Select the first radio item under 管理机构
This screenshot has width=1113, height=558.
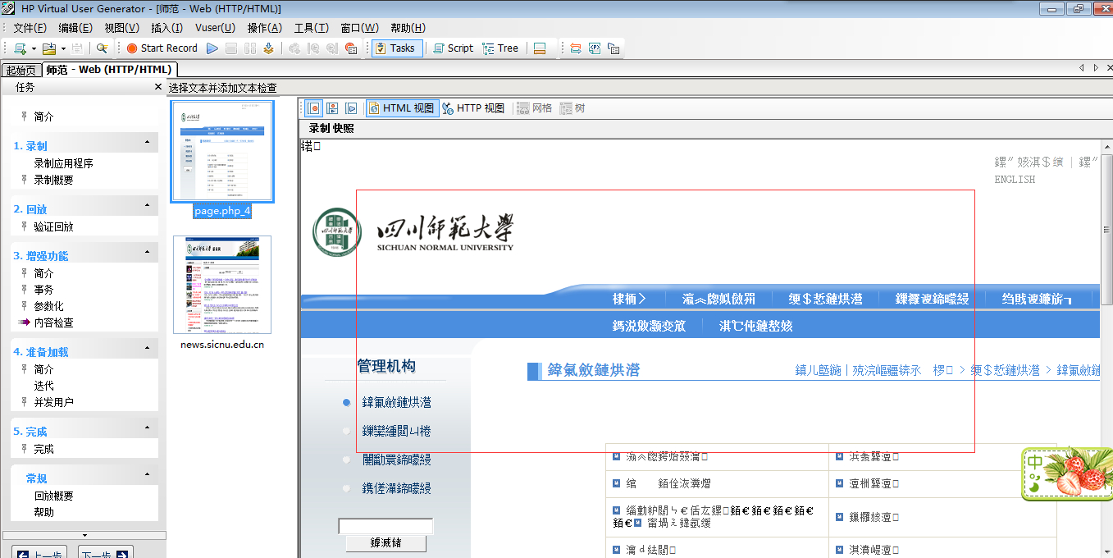346,402
